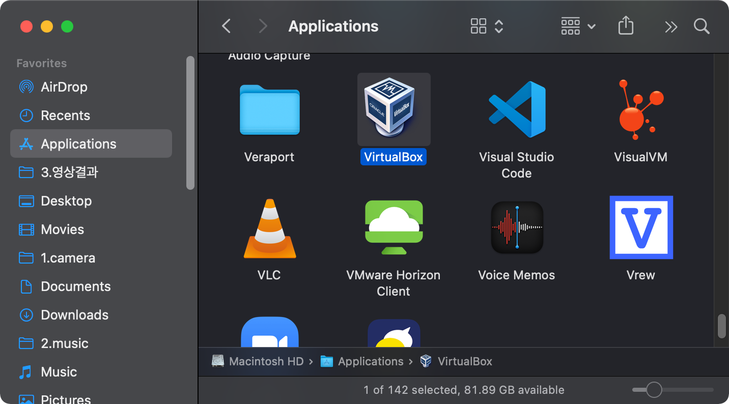The image size is (729, 404).
Task: Click the Veraport label
Action: click(269, 157)
